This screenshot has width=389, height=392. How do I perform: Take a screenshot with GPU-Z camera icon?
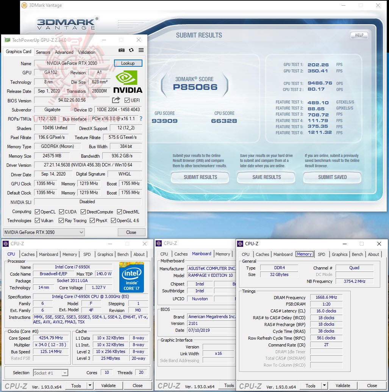click(x=121, y=50)
